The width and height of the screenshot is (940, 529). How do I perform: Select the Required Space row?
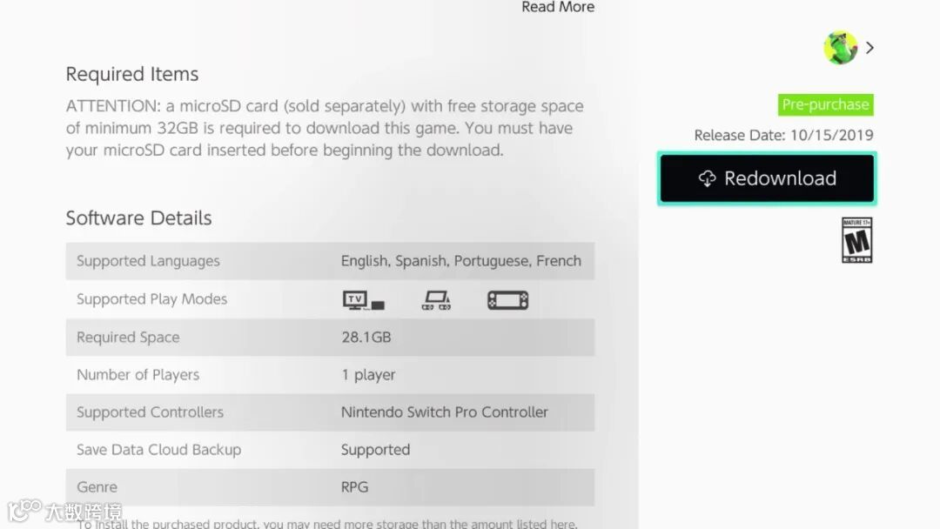tap(331, 338)
